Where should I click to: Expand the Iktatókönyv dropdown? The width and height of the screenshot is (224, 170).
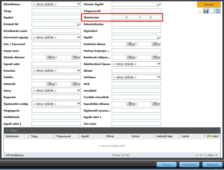(x=56, y=4)
